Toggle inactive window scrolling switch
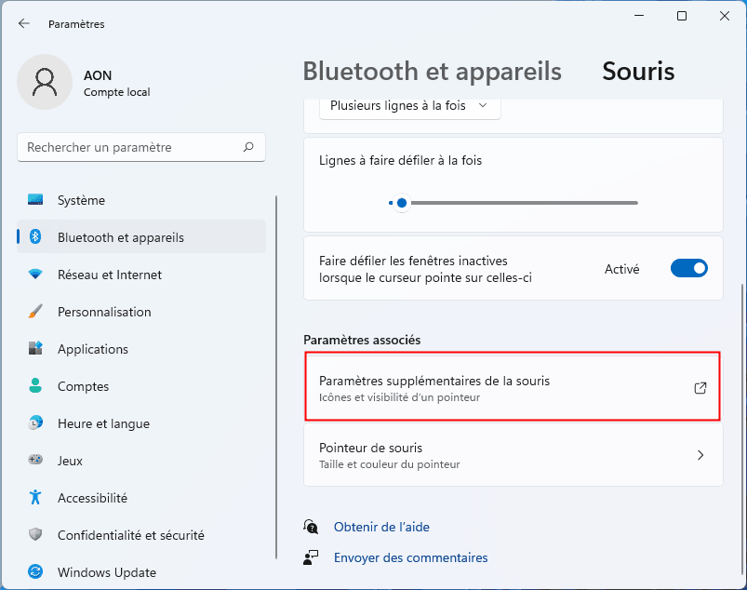This screenshot has height=590, width=747. (x=688, y=269)
